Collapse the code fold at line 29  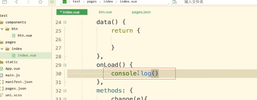click(65, 65)
